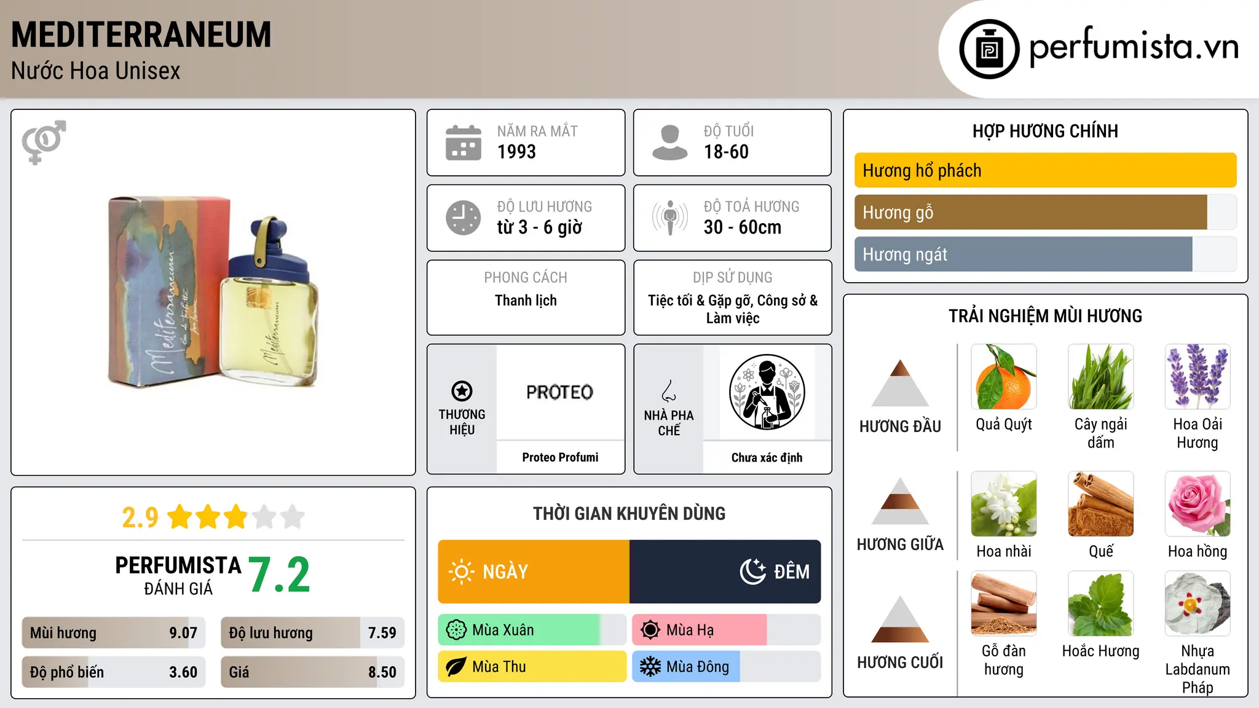Click the Nhựa Labdanum Pháp image

(x=1198, y=604)
